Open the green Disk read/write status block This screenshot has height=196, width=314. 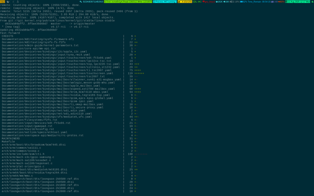click(x=128, y=2)
